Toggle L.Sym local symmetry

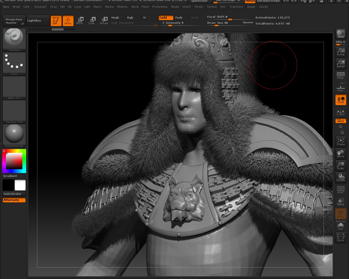pyautogui.click(x=341, y=112)
